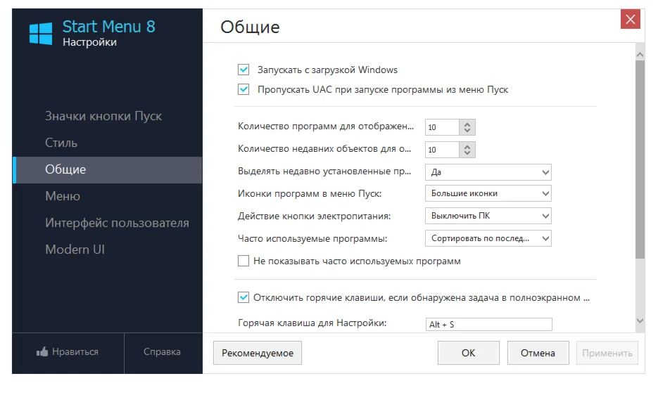Switch to Modern UI section
658x395 pixels.
(x=107, y=250)
